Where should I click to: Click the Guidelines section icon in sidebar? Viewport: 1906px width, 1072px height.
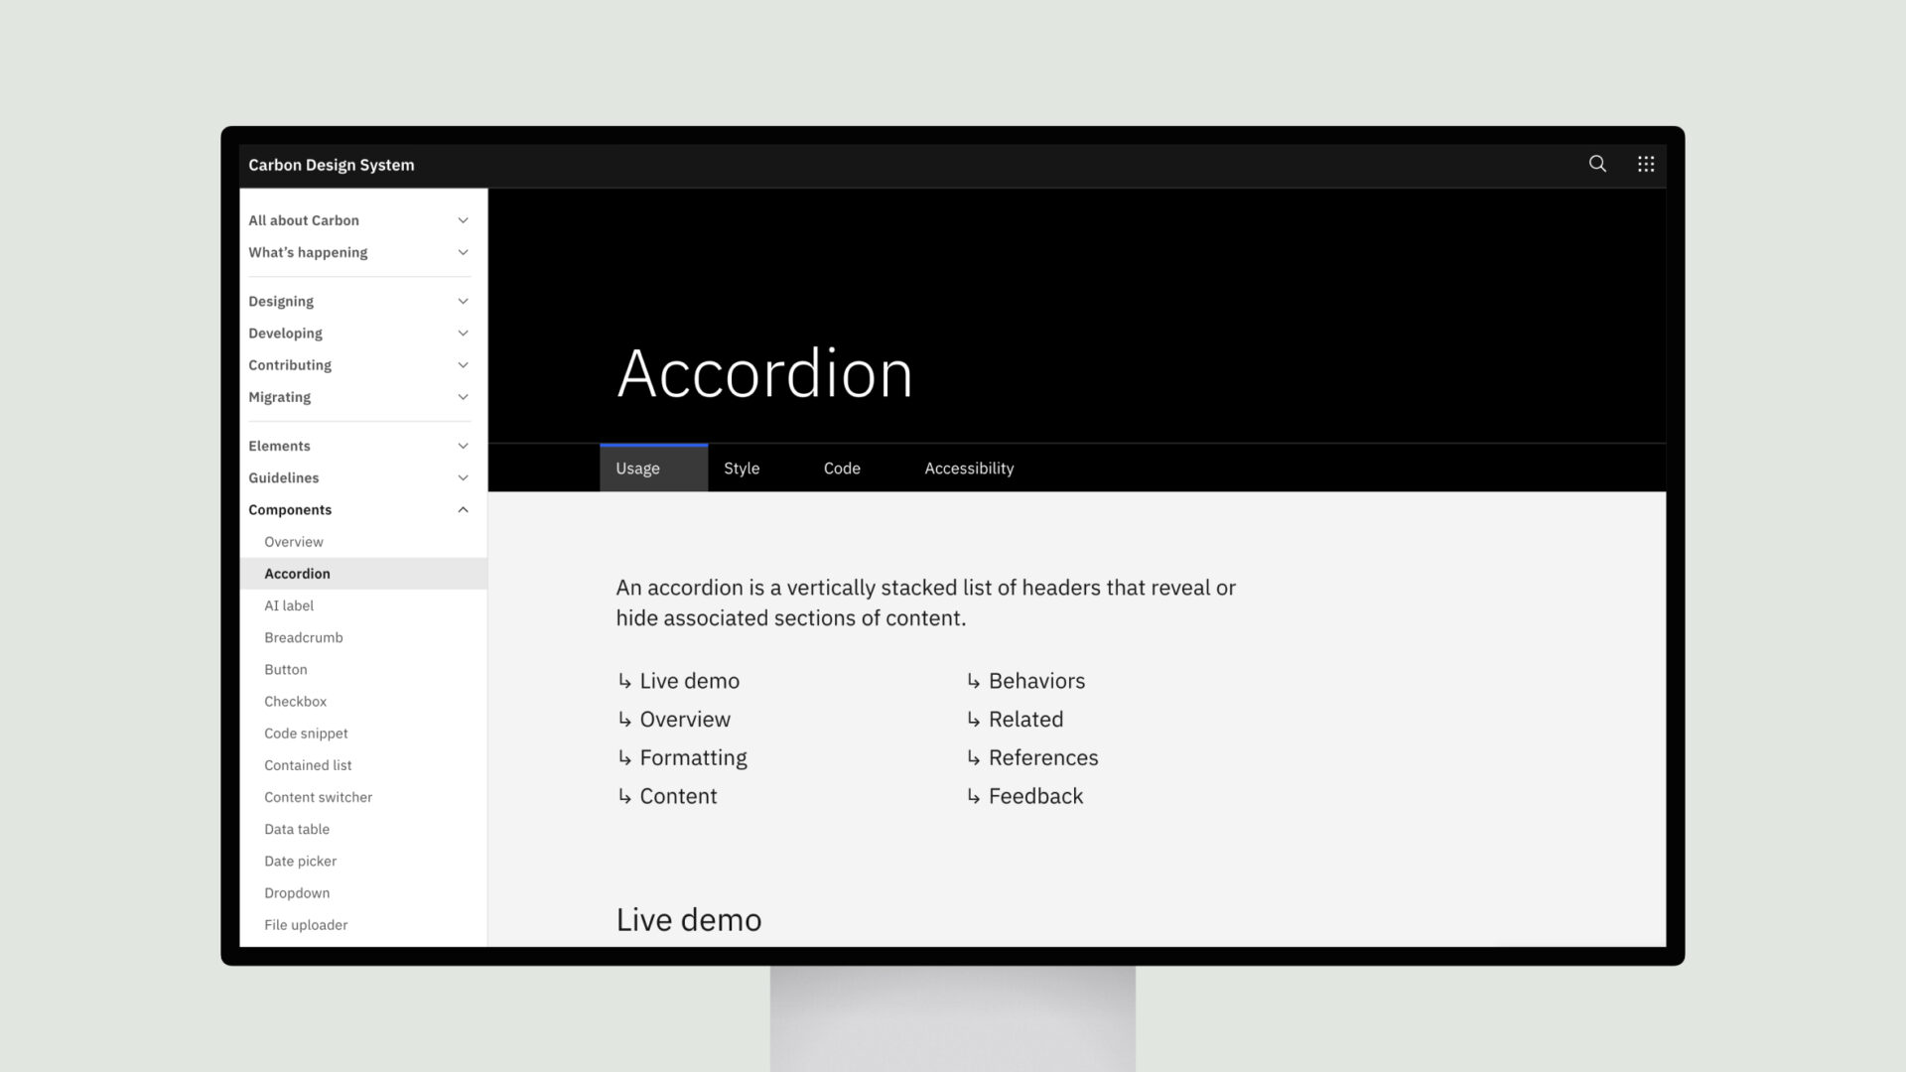coord(464,476)
